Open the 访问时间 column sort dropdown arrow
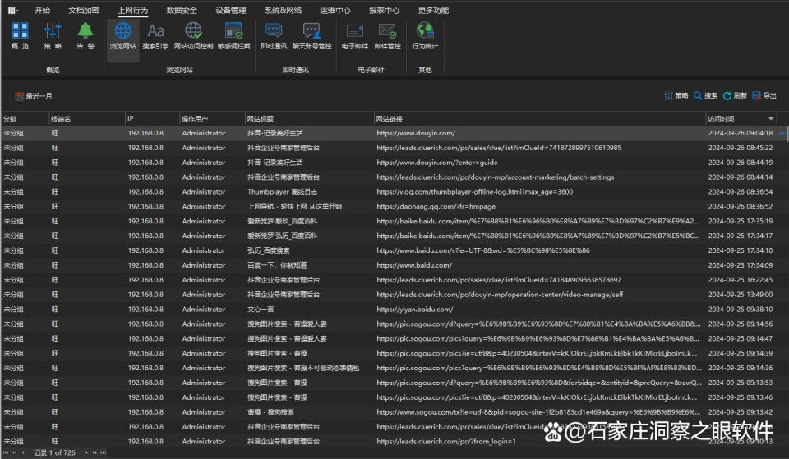 (770, 119)
